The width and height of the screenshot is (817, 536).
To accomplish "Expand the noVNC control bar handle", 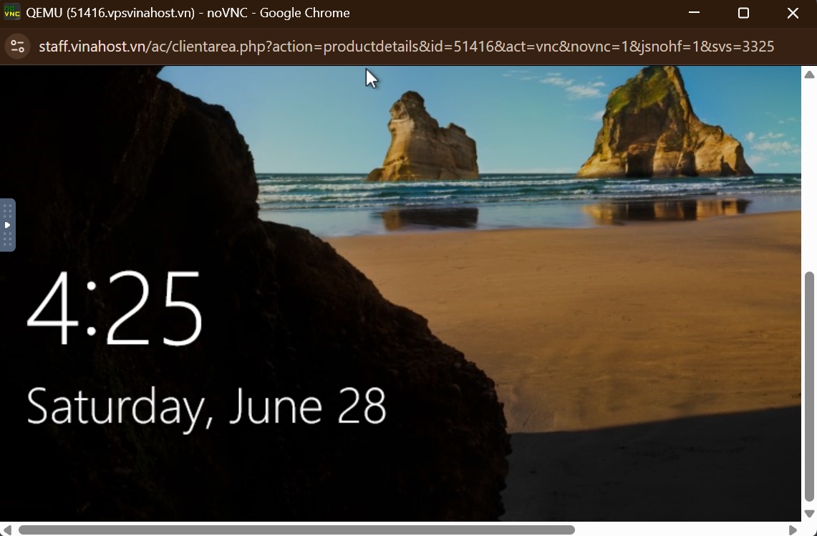I will tap(7, 225).
